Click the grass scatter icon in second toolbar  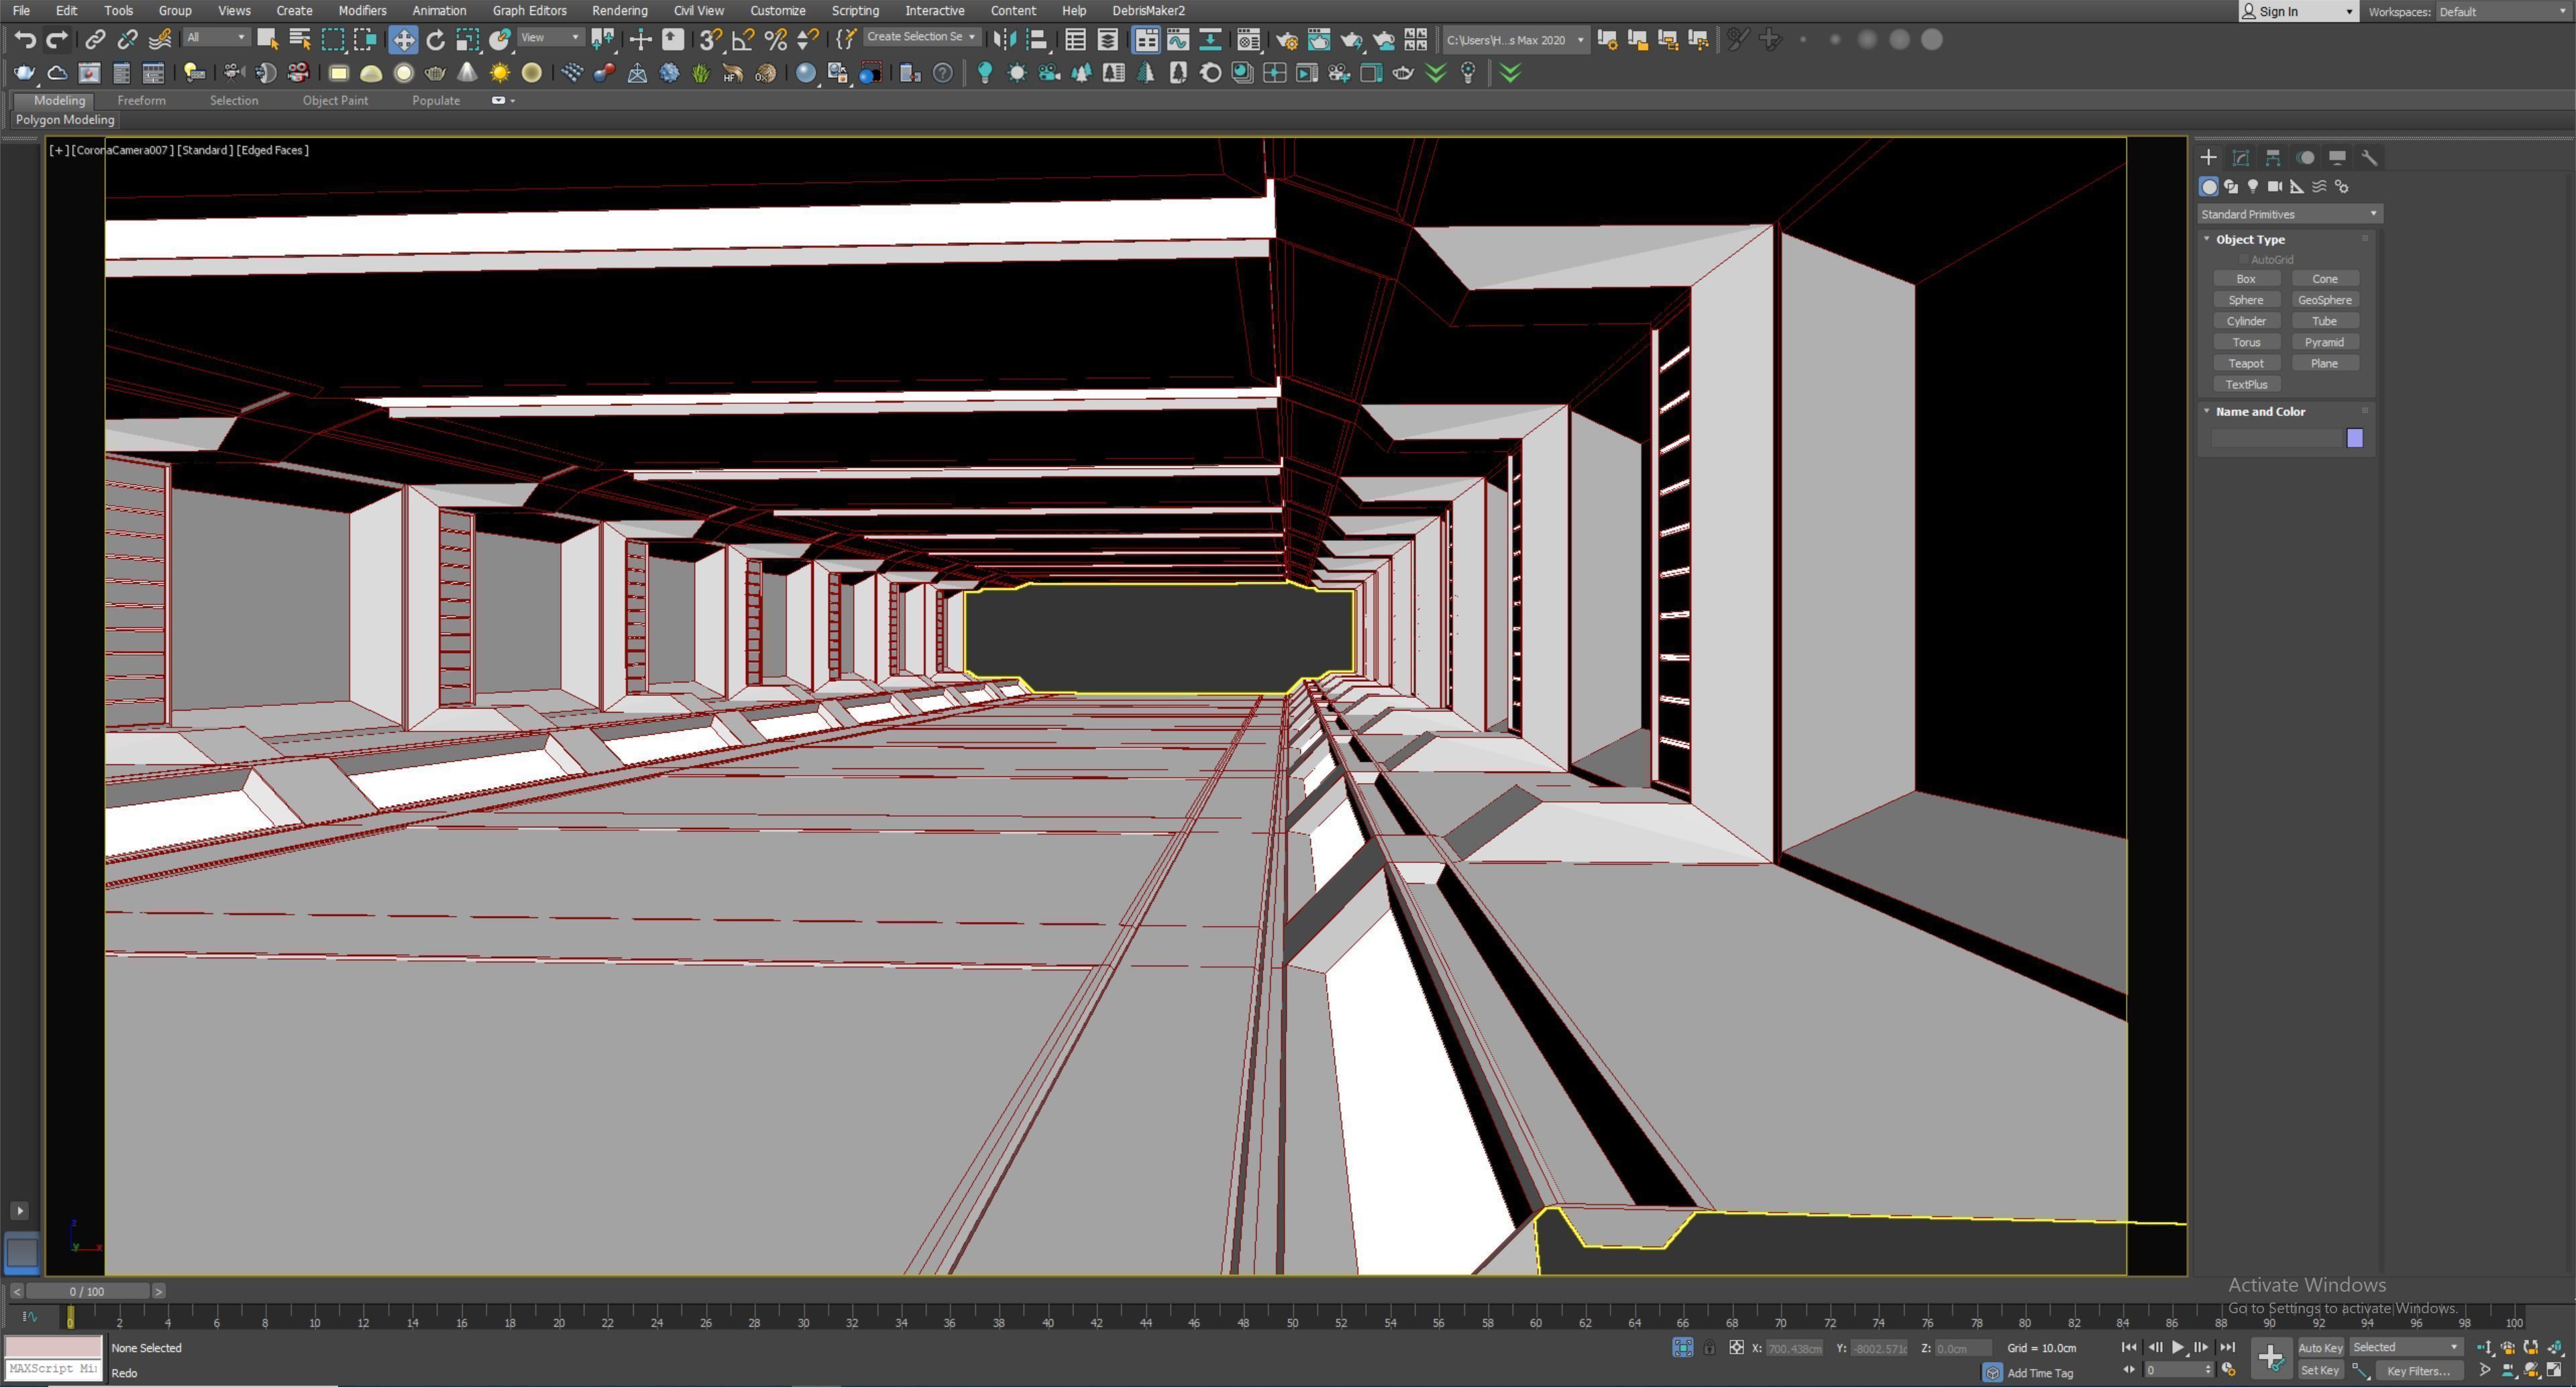pos(701,73)
